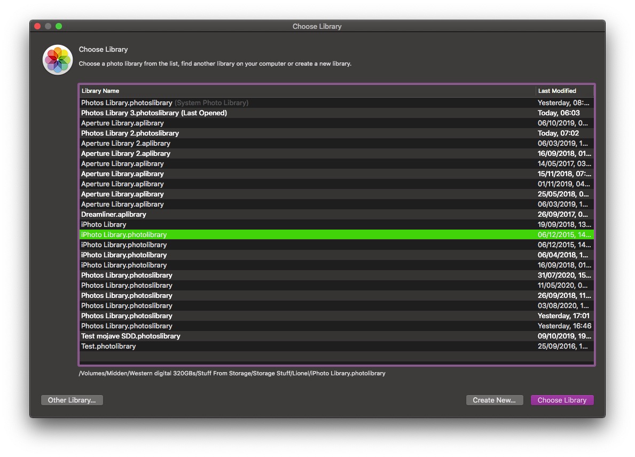
Task: Select Photos Library.photoslibrary modified Yesterday, 17:01
Action: click(x=336, y=316)
